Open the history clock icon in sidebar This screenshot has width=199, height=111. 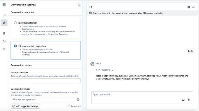tap(4, 41)
